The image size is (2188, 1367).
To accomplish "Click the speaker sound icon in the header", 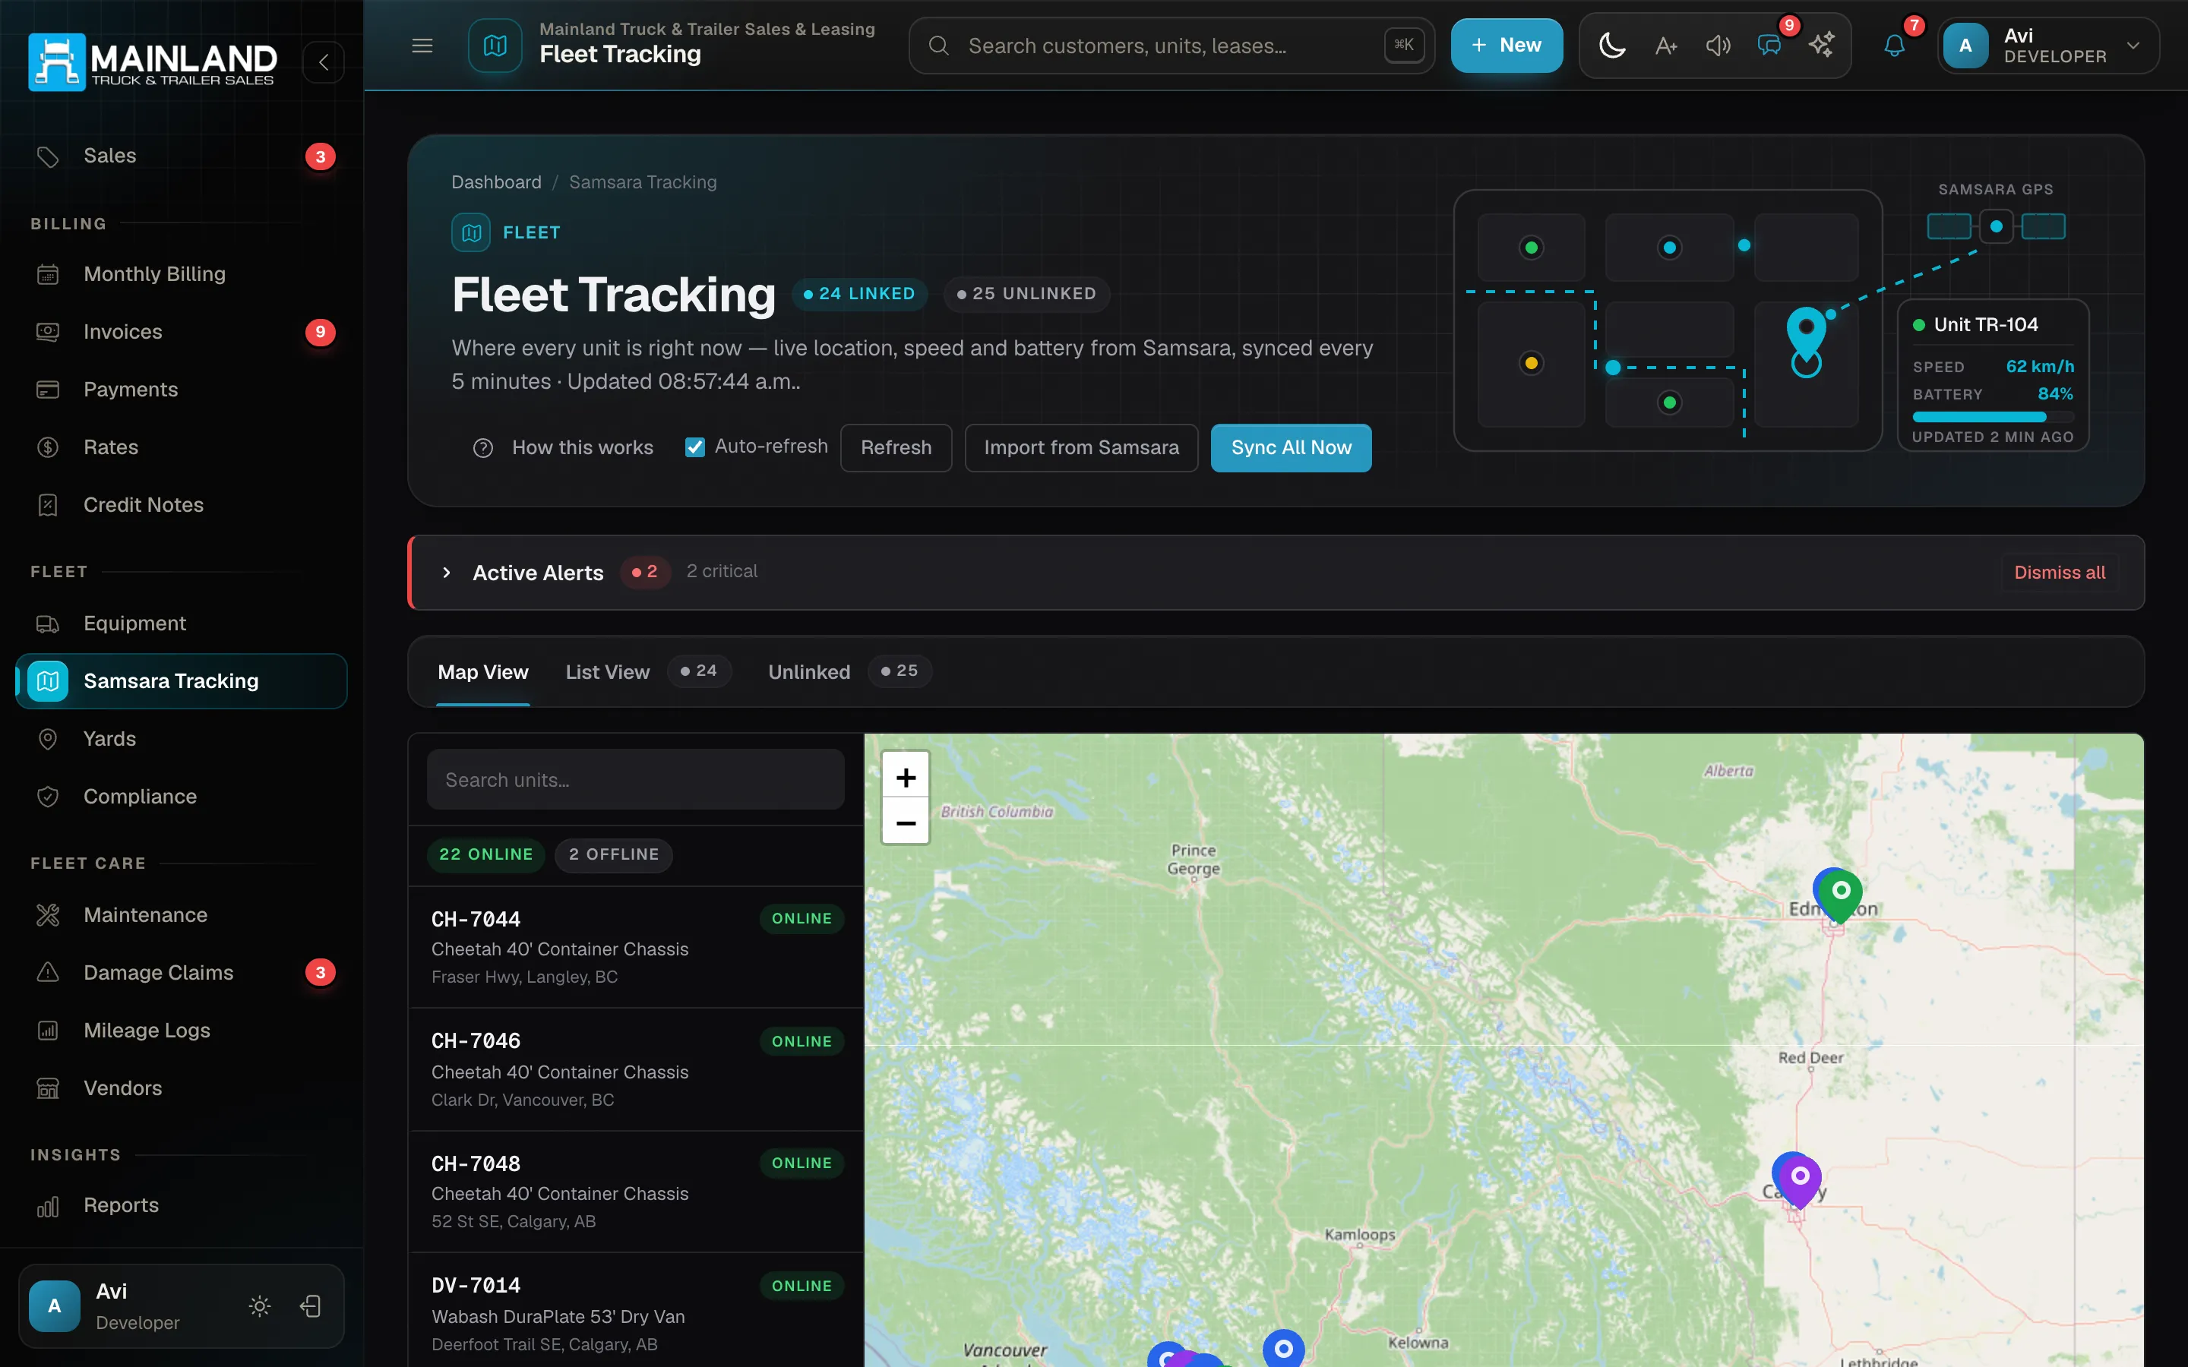I will 1718,46.
